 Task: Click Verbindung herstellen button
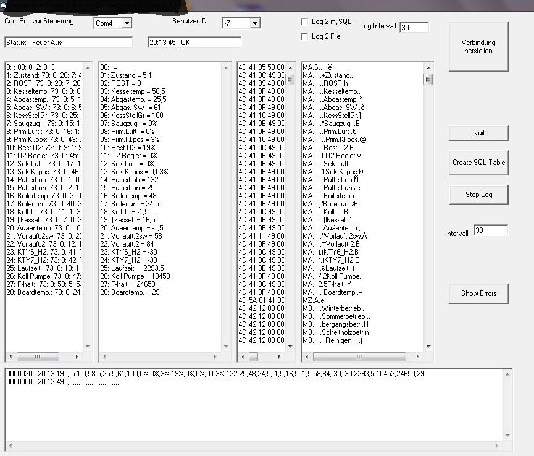pyautogui.click(x=478, y=47)
